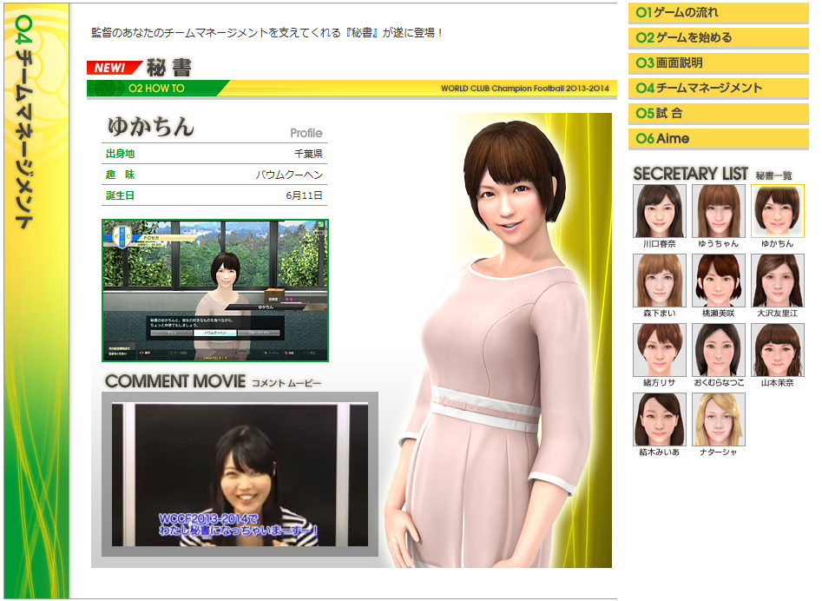The height and width of the screenshot is (601, 822).
Task: Click the 趣味 profile label
Action: point(120,175)
